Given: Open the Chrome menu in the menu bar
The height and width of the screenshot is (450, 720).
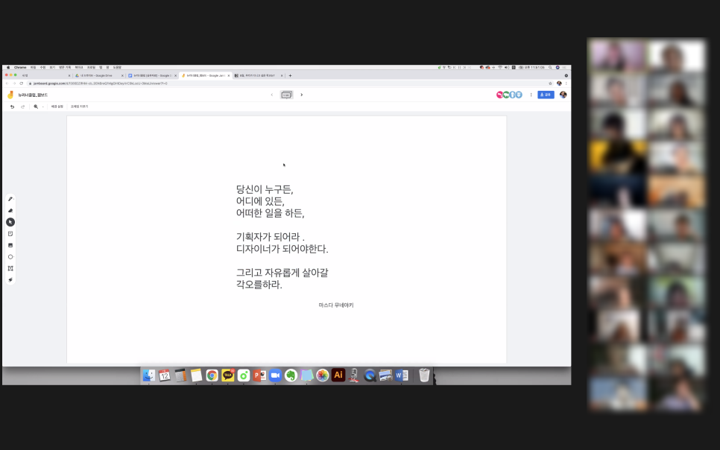Looking at the screenshot, I should coord(20,68).
